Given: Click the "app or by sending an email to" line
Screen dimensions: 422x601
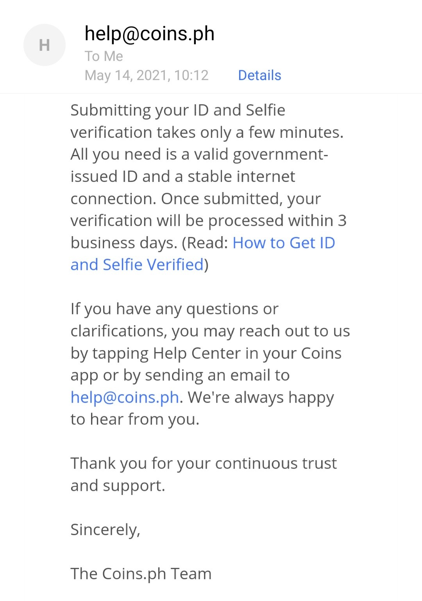Looking at the screenshot, I should tap(180, 375).
